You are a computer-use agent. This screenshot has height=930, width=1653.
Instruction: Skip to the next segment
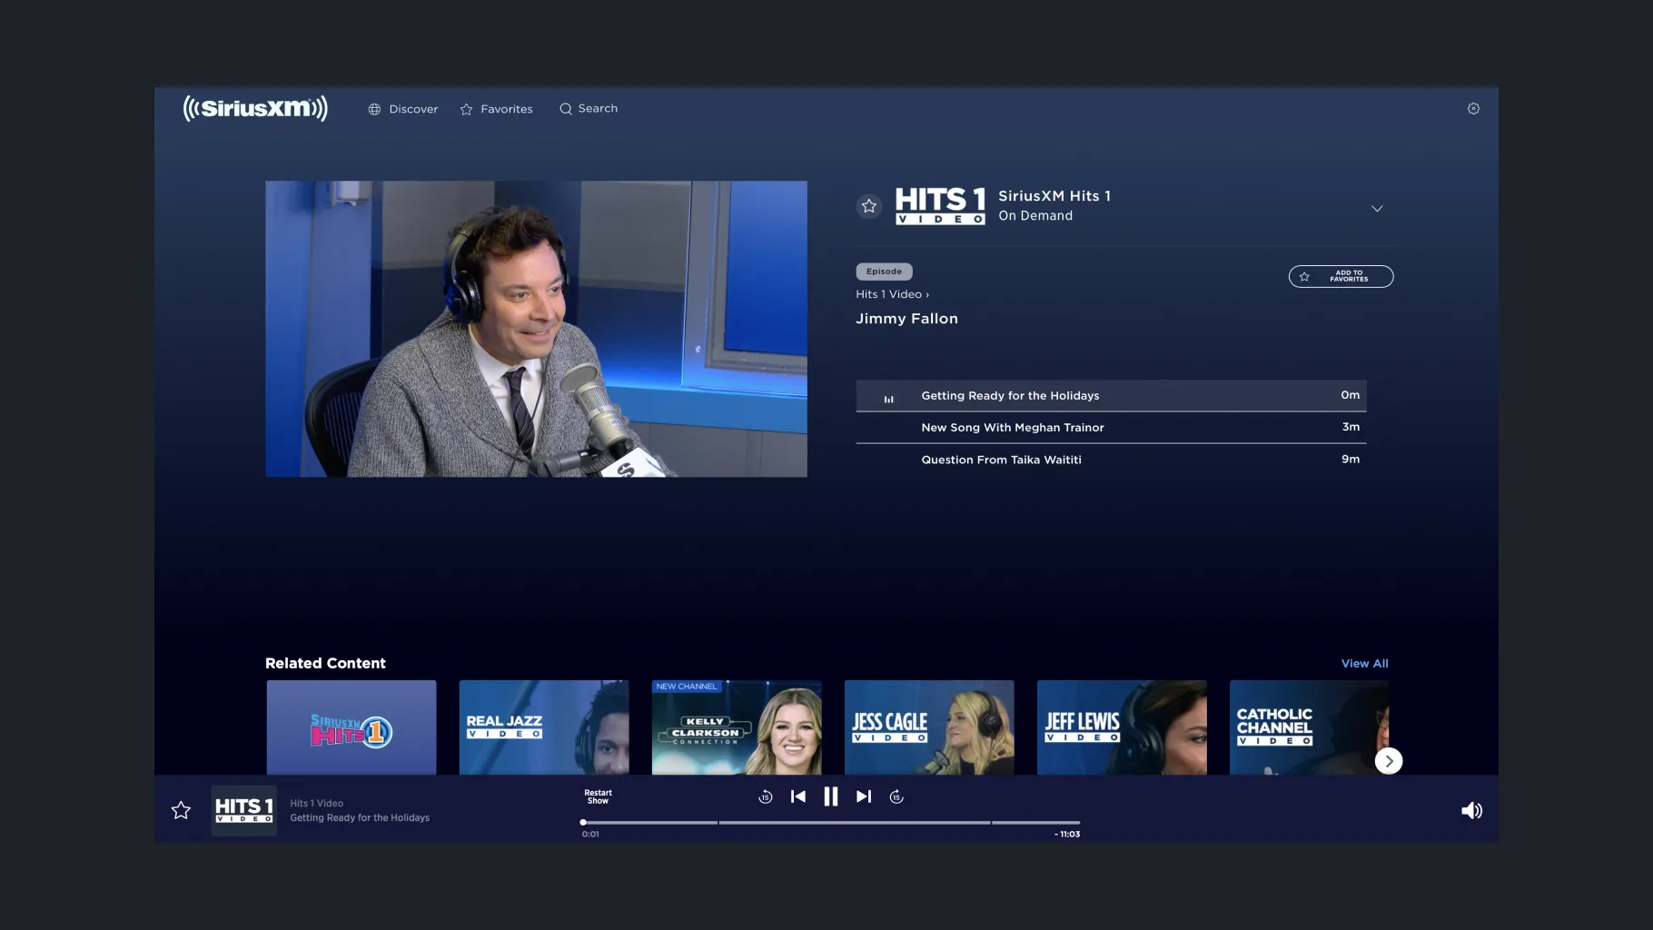tap(864, 796)
